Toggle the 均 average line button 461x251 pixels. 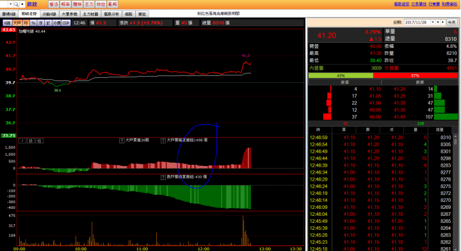click(x=26, y=23)
